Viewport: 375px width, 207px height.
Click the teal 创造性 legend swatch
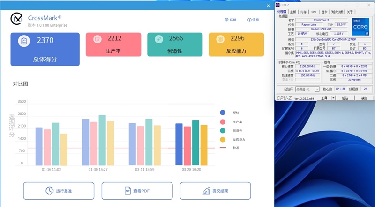[x=223, y=131]
